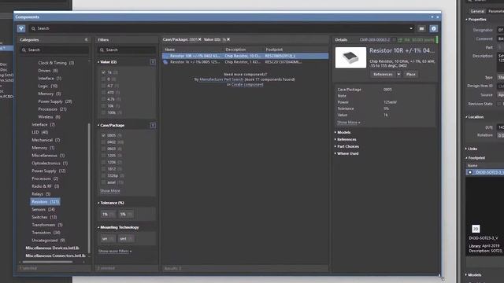Screen dimensions: 504x283
Task: Check the 4.7k value filter checkbox
Action: pos(103,99)
